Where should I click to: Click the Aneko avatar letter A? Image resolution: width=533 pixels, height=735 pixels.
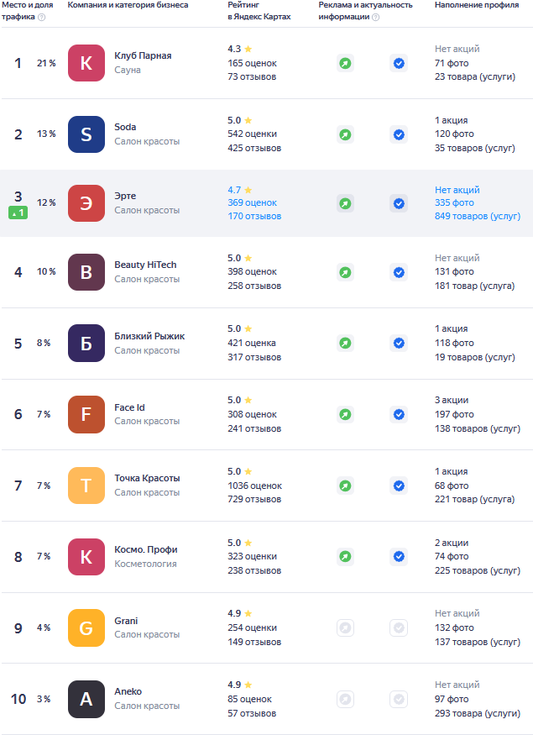[x=86, y=699]
